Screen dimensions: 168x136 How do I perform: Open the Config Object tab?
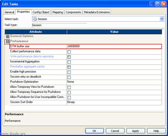point(41,12)
